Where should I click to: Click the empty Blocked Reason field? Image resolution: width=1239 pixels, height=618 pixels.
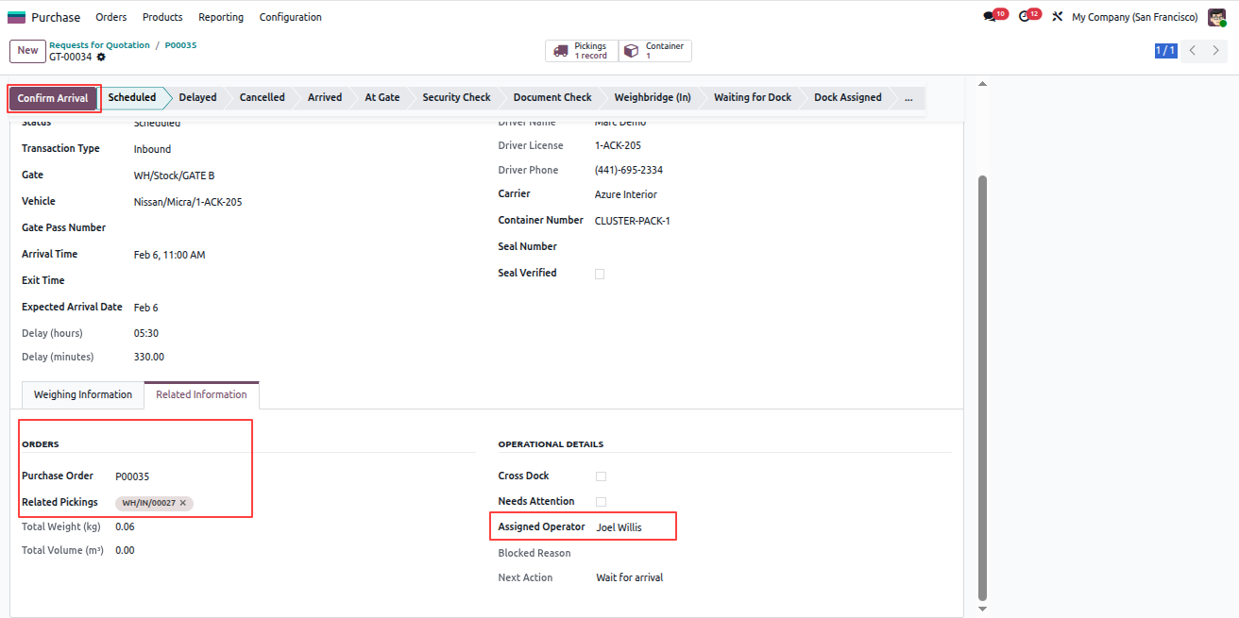(x=773, y=553)
